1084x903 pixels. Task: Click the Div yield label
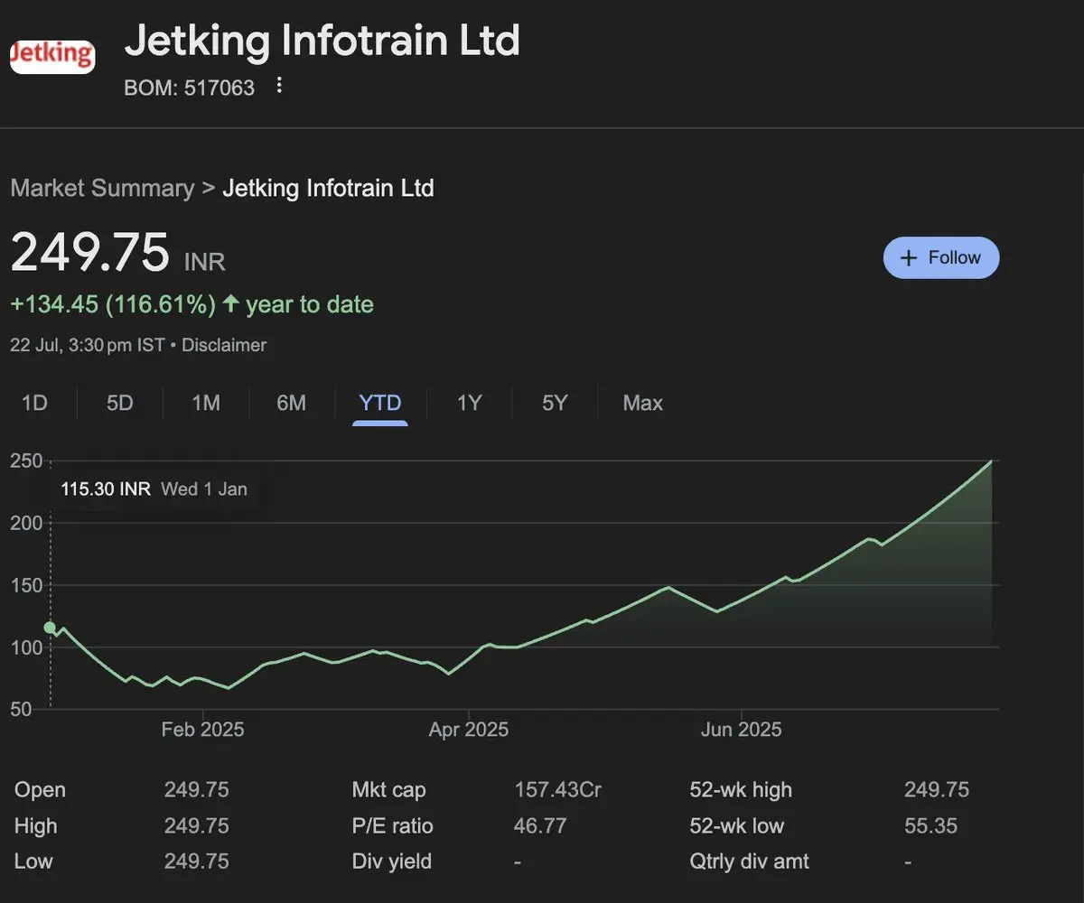[392, 861]
